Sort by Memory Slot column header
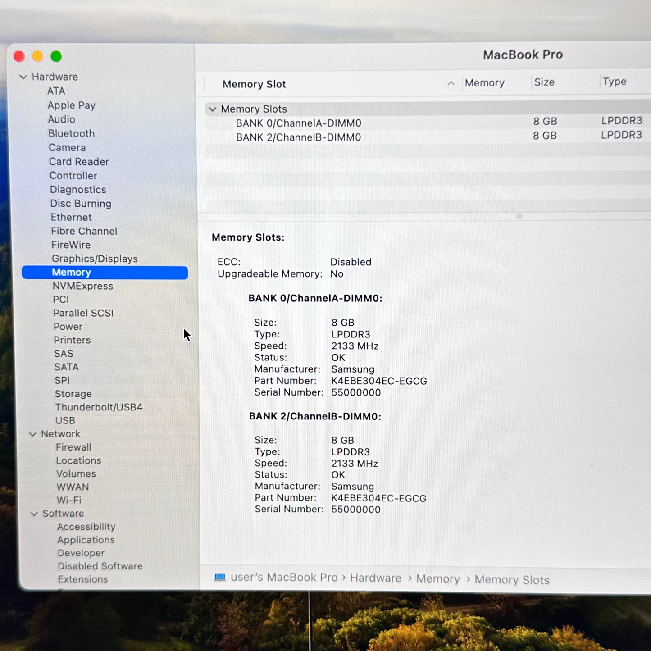The height and width of the screenshot is (651, 651). (254, 84)
